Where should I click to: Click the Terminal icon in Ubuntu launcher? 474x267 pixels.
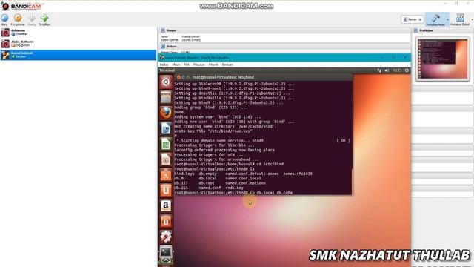(166, 252)
